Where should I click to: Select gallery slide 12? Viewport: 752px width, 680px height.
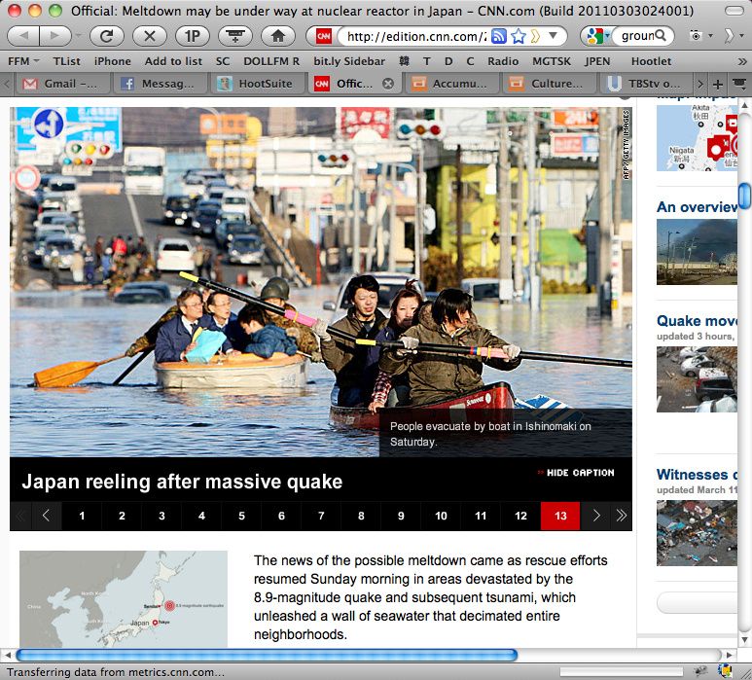520,516
